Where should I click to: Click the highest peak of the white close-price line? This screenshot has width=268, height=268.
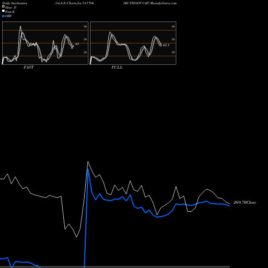pyautogui.click(x=88, y=162)
